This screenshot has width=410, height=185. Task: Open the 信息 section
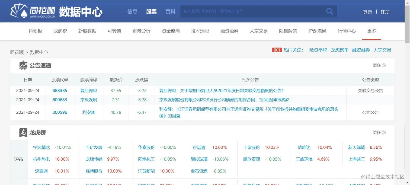click(132, 11)
